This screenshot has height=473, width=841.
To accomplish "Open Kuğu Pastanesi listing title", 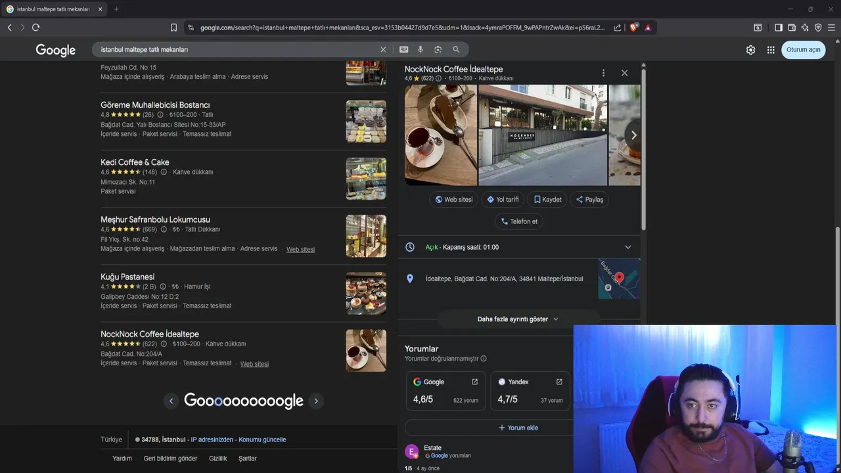I will [x=127, y=277].
